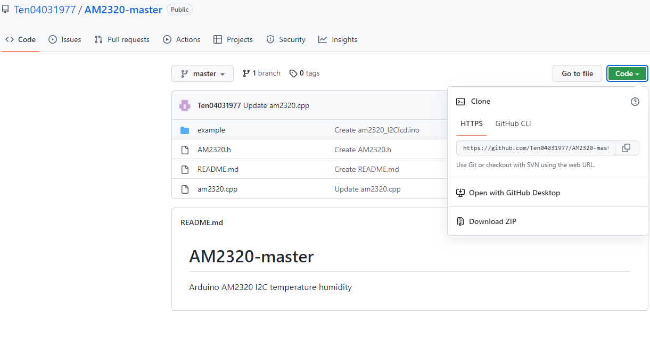Toggle the green Code dropdown button
The width and height of the screenshot is (650, 356).
coord(627,73)
